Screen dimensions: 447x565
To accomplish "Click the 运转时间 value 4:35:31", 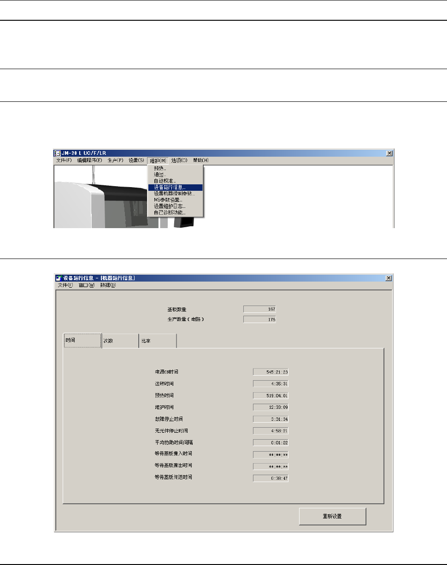I will click(271, 383).
